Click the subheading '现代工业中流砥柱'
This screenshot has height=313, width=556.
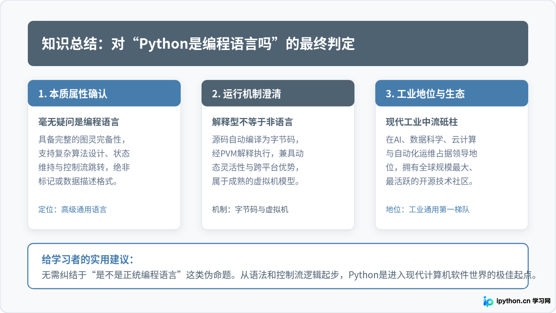(x=422, y=122)
